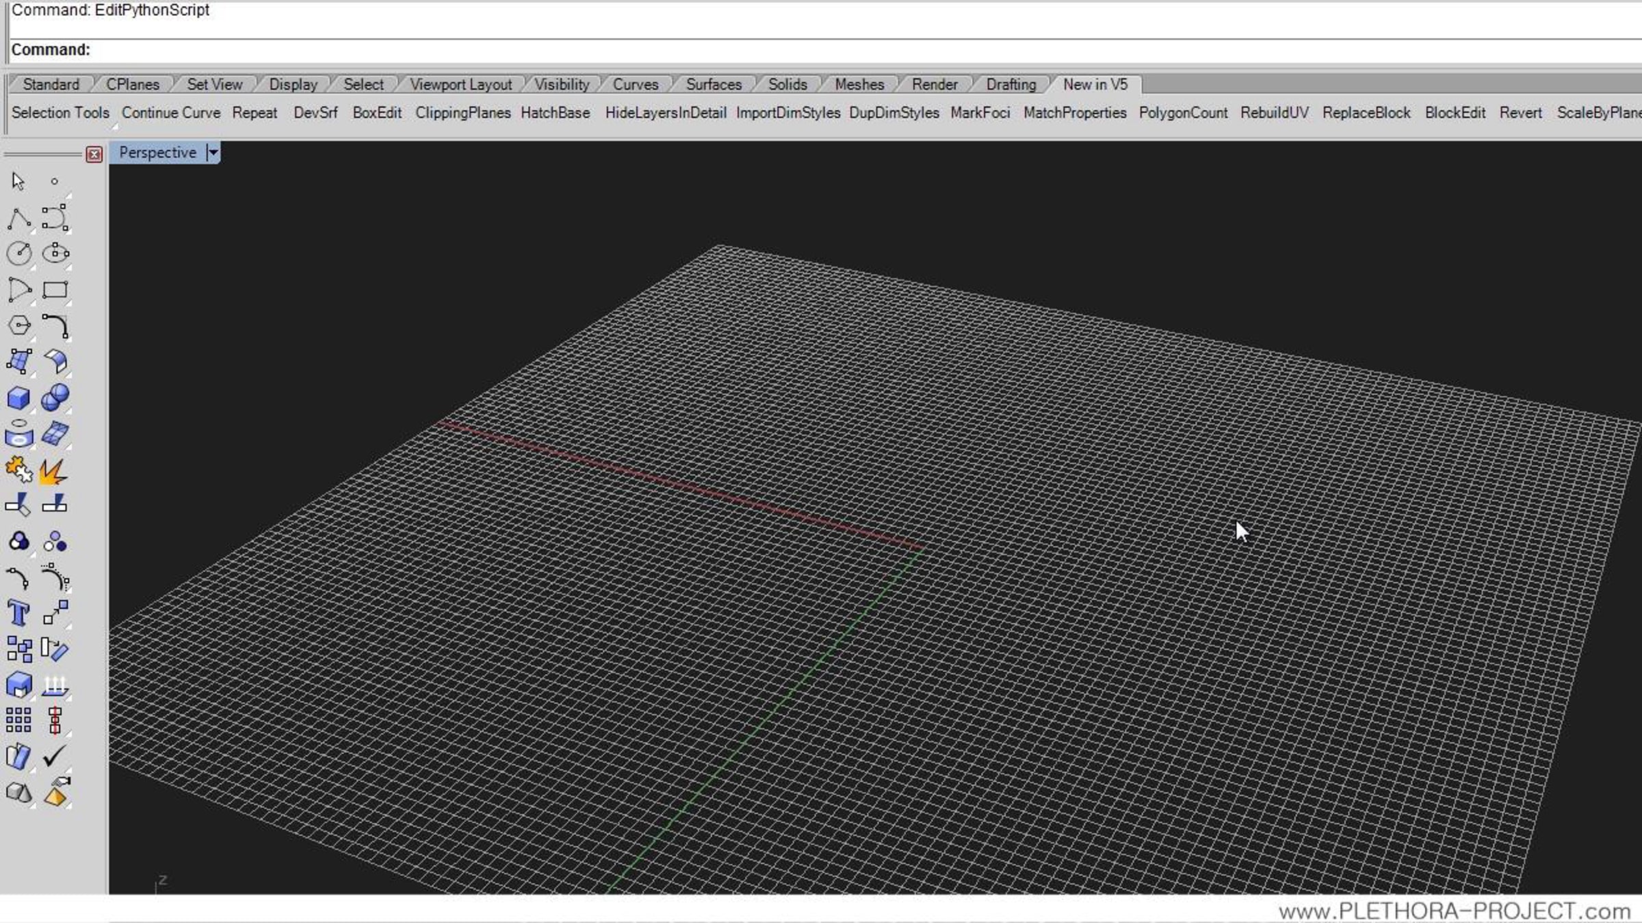Viewport: 1642px width, 923px height.
Task: Open the Text object tool
Action: (x=18, y=613)
